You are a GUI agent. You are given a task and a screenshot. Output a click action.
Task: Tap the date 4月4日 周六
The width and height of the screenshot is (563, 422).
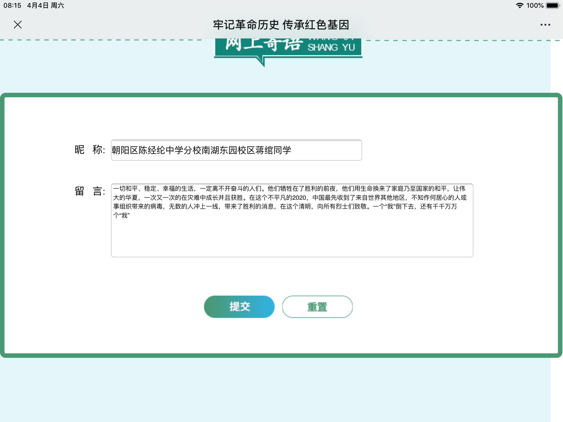45,5
